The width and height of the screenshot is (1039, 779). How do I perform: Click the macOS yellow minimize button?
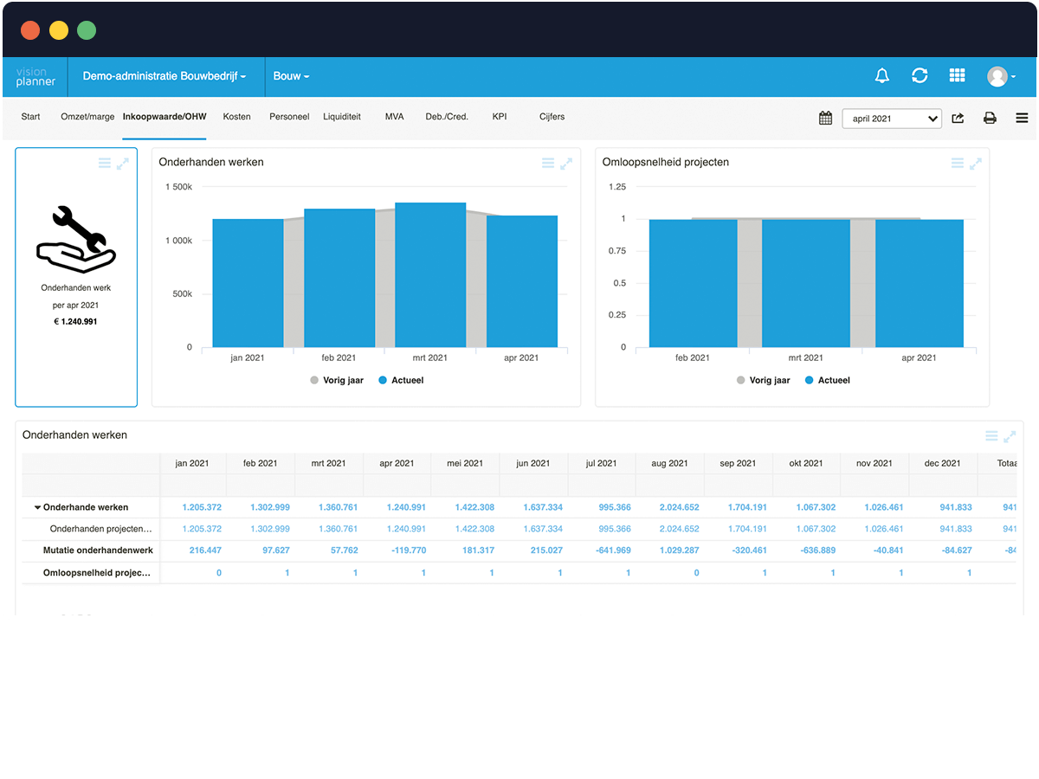coord(58,30)
